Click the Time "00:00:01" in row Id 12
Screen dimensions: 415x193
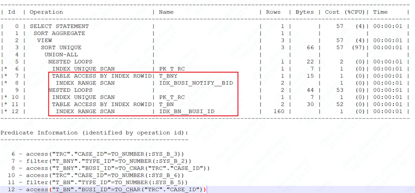(x=388, y=112)
